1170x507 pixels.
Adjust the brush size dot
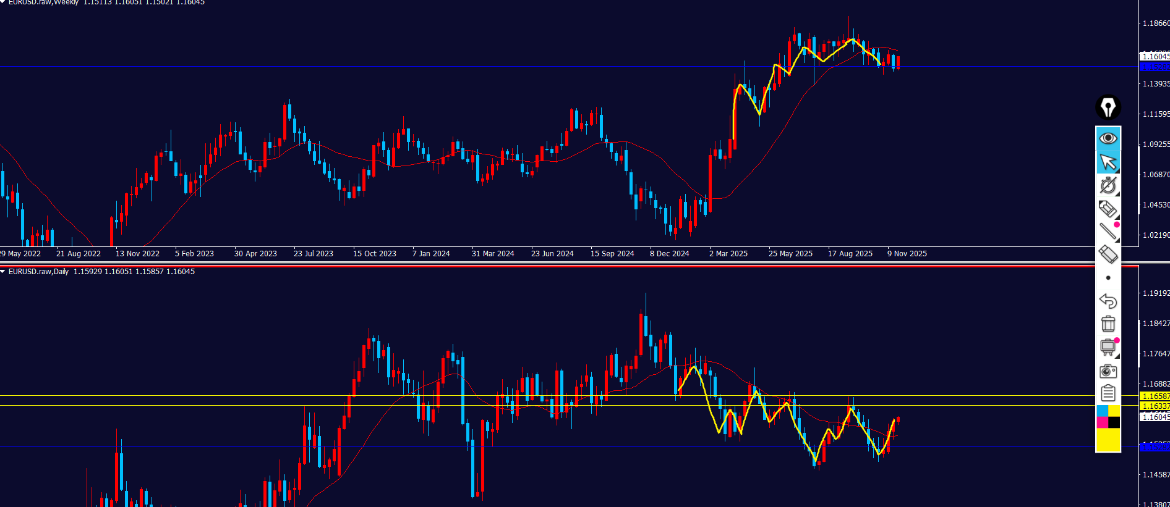click(1108, 278)
